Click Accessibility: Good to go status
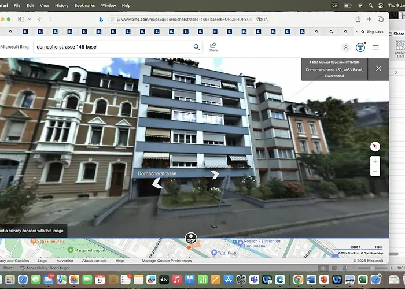 pyautogui.click(x=45, y=268)
